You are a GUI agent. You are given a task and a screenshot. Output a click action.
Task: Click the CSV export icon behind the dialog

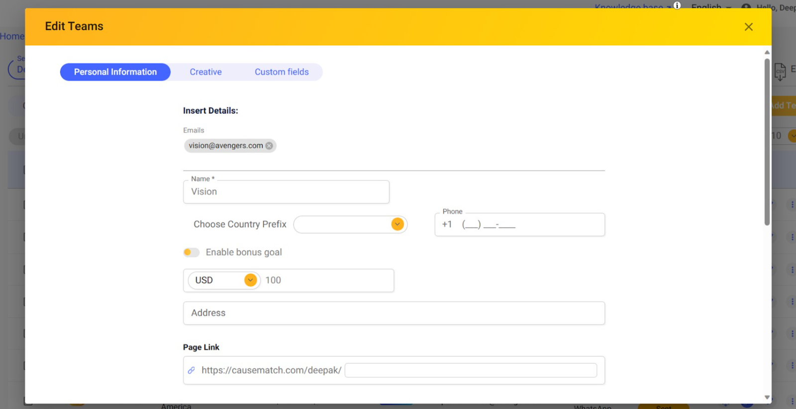click(780, 72)
